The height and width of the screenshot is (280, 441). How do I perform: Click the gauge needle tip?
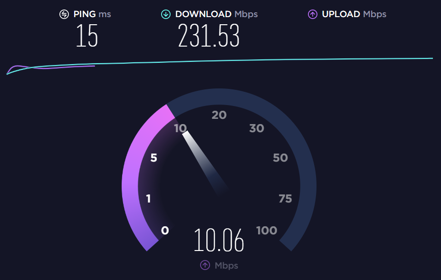pos(185,134)
